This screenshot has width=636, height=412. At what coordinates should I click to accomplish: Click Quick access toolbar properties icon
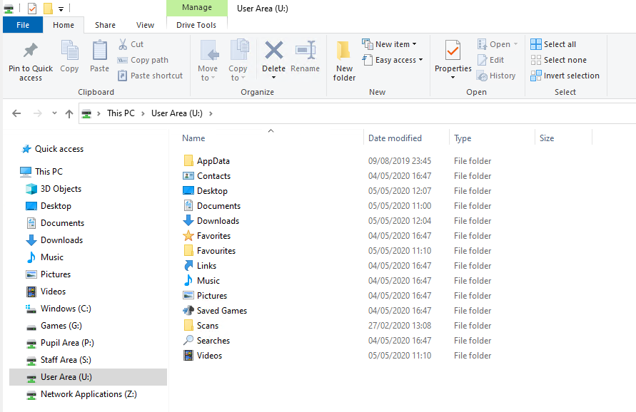(32, 8)
